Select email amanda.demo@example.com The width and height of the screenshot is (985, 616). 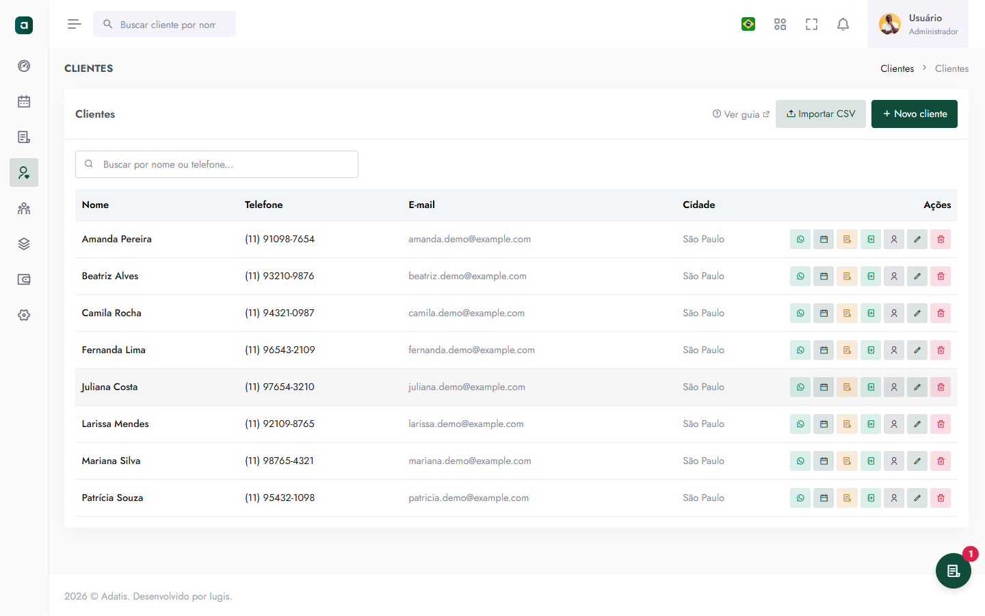[469, 239]
